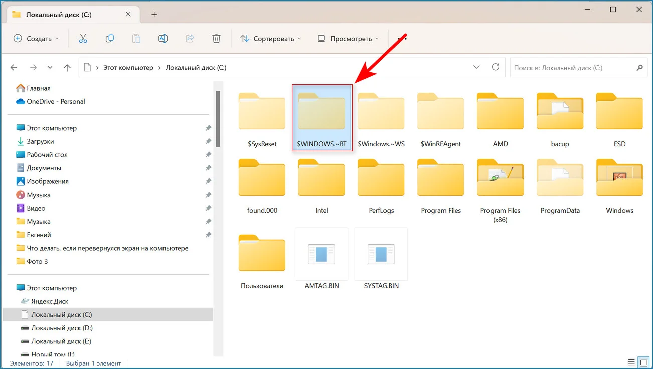Viewport: 653px width, 369px height.
Task: Select Локальный диск (D:) in sidebar
Action: coord(56,328)
